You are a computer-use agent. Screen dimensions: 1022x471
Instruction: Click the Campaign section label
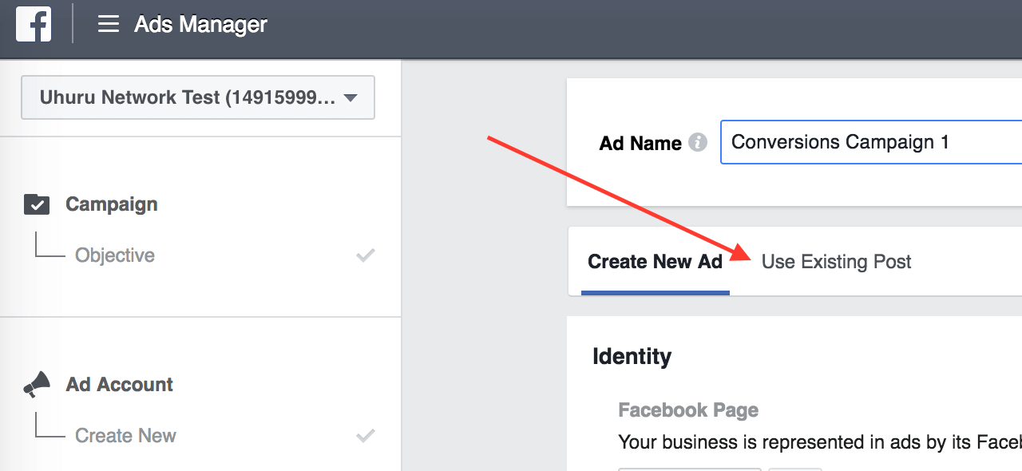point(111,204)
